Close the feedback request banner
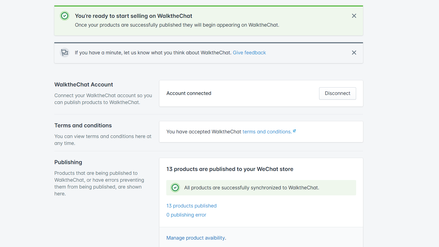 [354, 52]
